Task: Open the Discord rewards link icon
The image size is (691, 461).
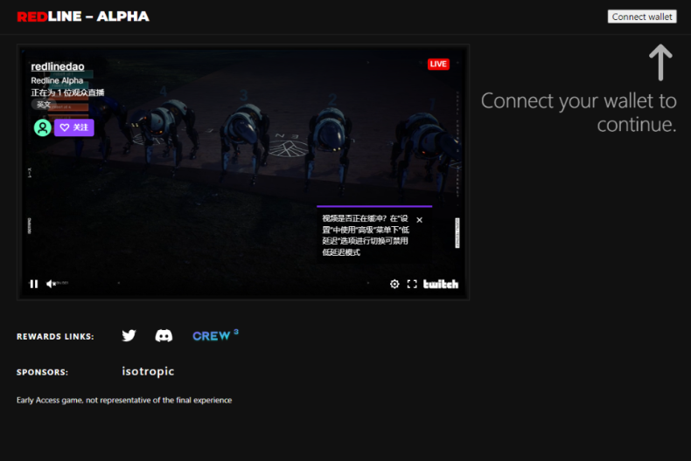Action: [x=164, y=335]
